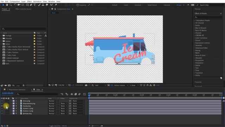Toggle visibility eye of Колесо 2.png layer

pos(2,111)
